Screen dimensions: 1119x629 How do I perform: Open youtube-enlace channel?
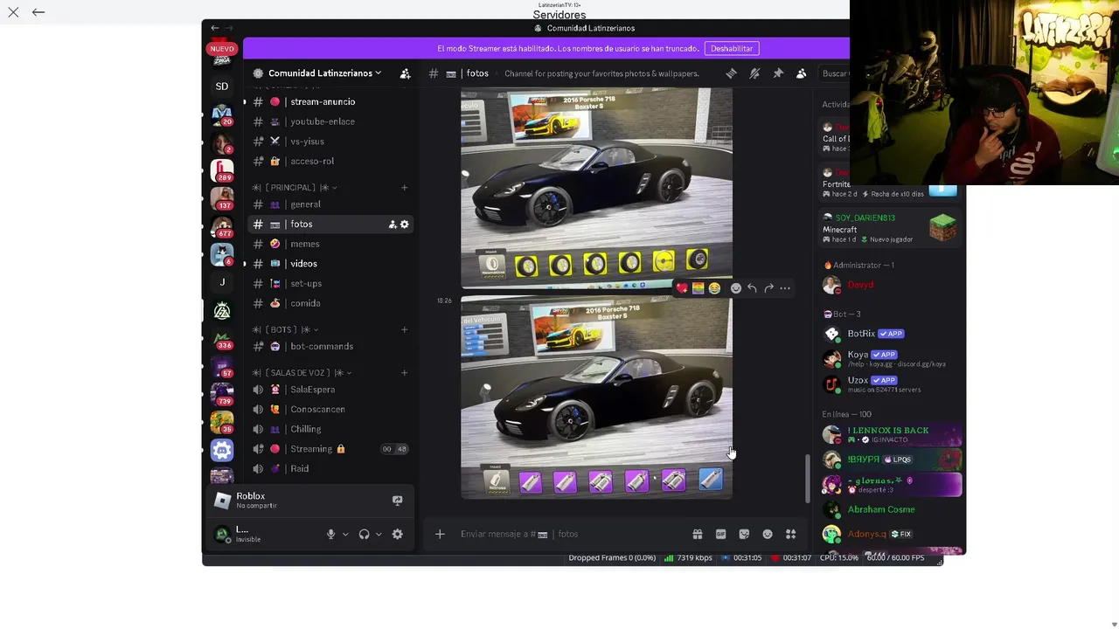[x=330, y=121]
